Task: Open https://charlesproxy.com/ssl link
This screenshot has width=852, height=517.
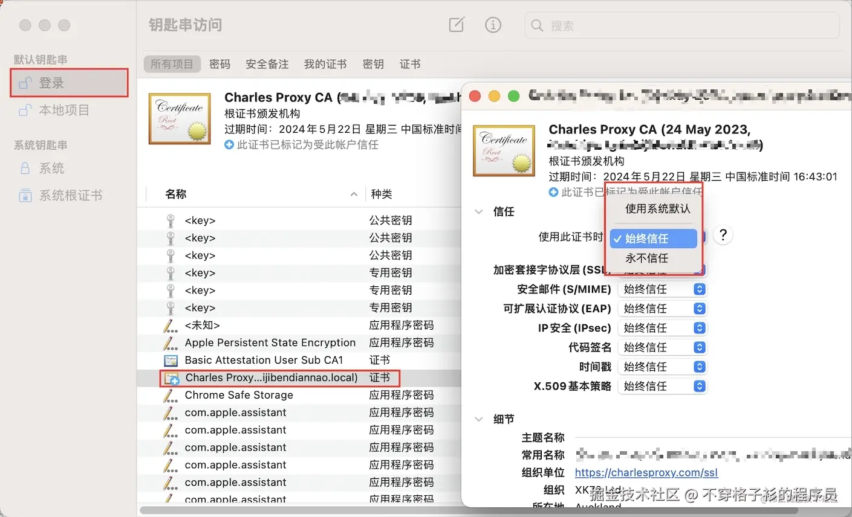Action: click(x=646, y=472)
